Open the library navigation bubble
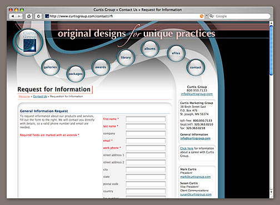 click(x=126, y=57)
